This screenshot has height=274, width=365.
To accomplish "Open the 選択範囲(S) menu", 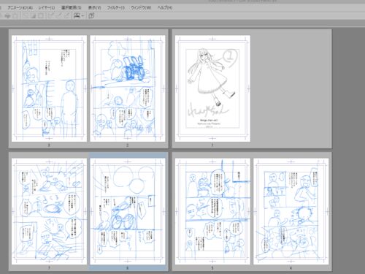I will pos(72,7).
